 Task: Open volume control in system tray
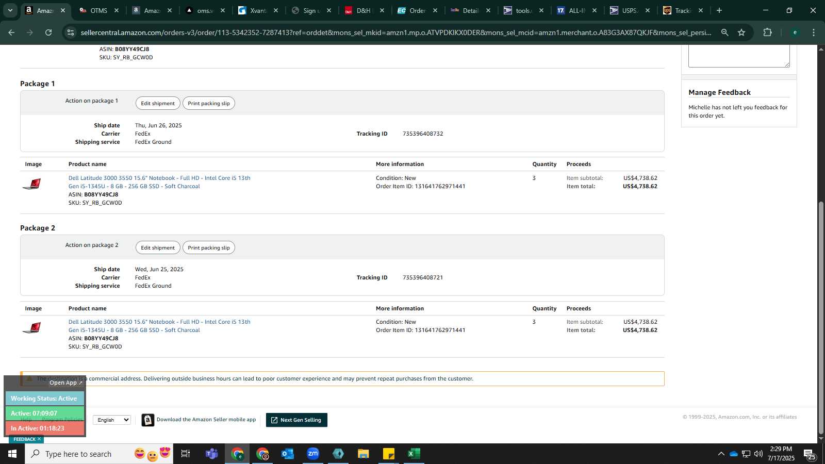point(758,454)
